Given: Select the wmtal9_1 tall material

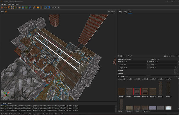Looking at the screenshot, I should 160,88.
